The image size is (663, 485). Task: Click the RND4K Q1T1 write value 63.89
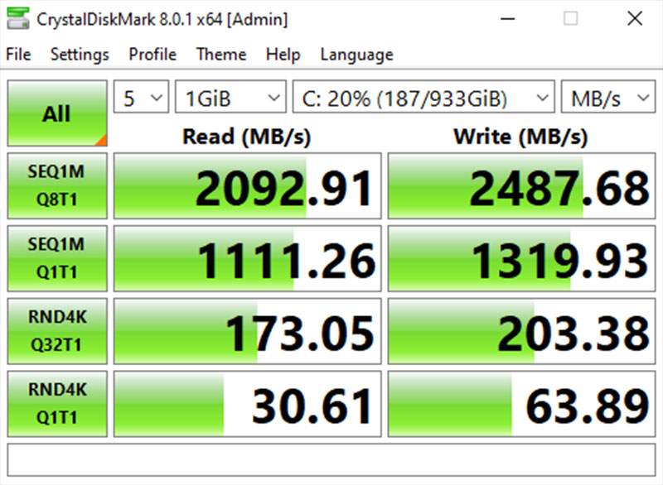coord(522,404)
